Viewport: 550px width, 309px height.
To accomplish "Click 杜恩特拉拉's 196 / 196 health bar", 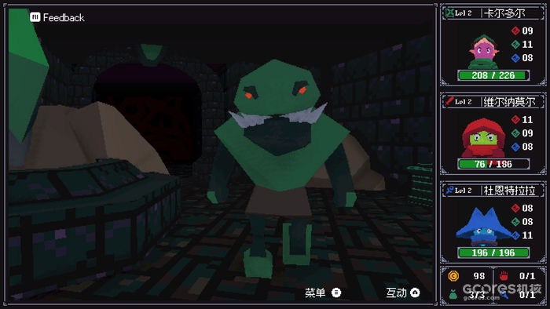I will click(493, 253).
